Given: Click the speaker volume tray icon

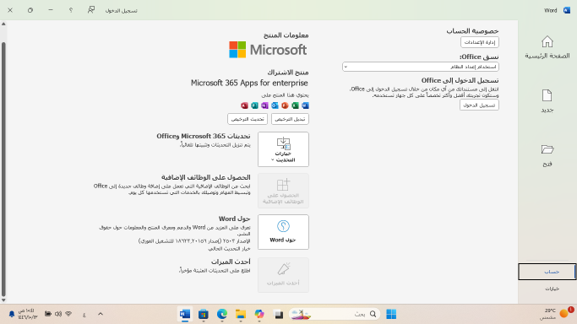Looking at the screenshot, I should pos(58,314).
